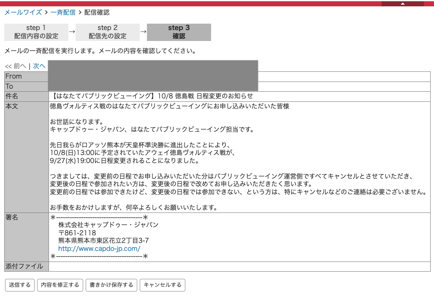434x297 pixels.
Task: Click the キャンセルする button
Action: coord(162,285)
